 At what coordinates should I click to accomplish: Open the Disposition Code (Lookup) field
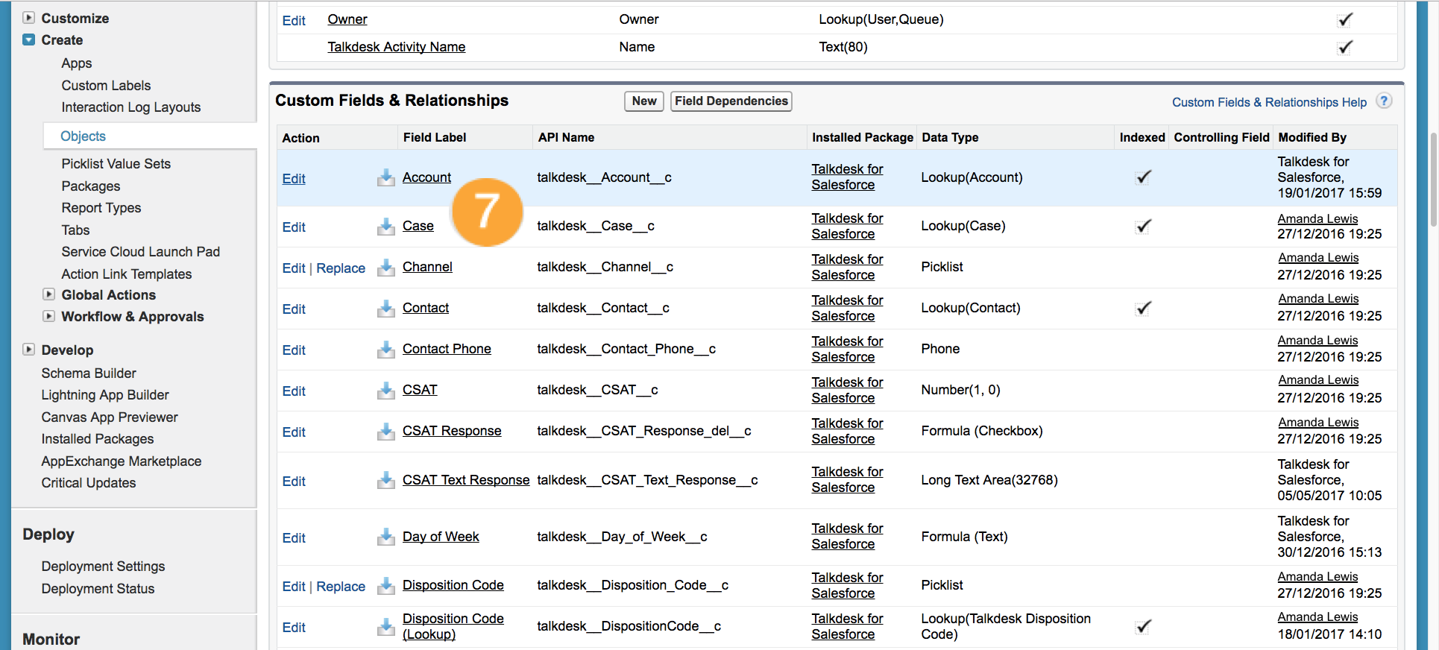tap(453, 626)
